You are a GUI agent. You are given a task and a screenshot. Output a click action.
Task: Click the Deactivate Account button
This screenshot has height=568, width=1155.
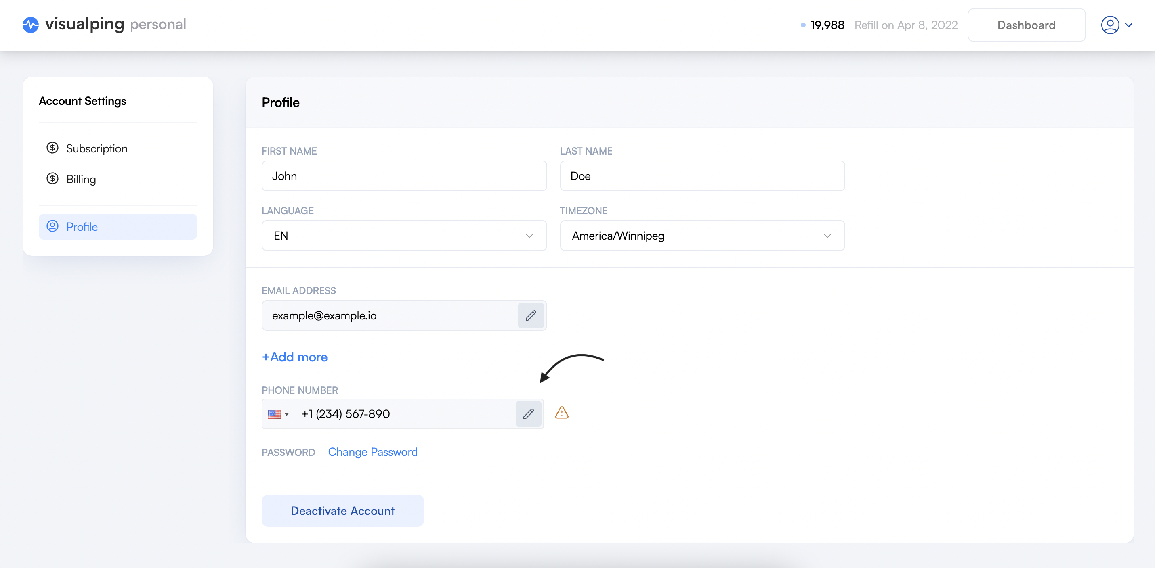342,511
